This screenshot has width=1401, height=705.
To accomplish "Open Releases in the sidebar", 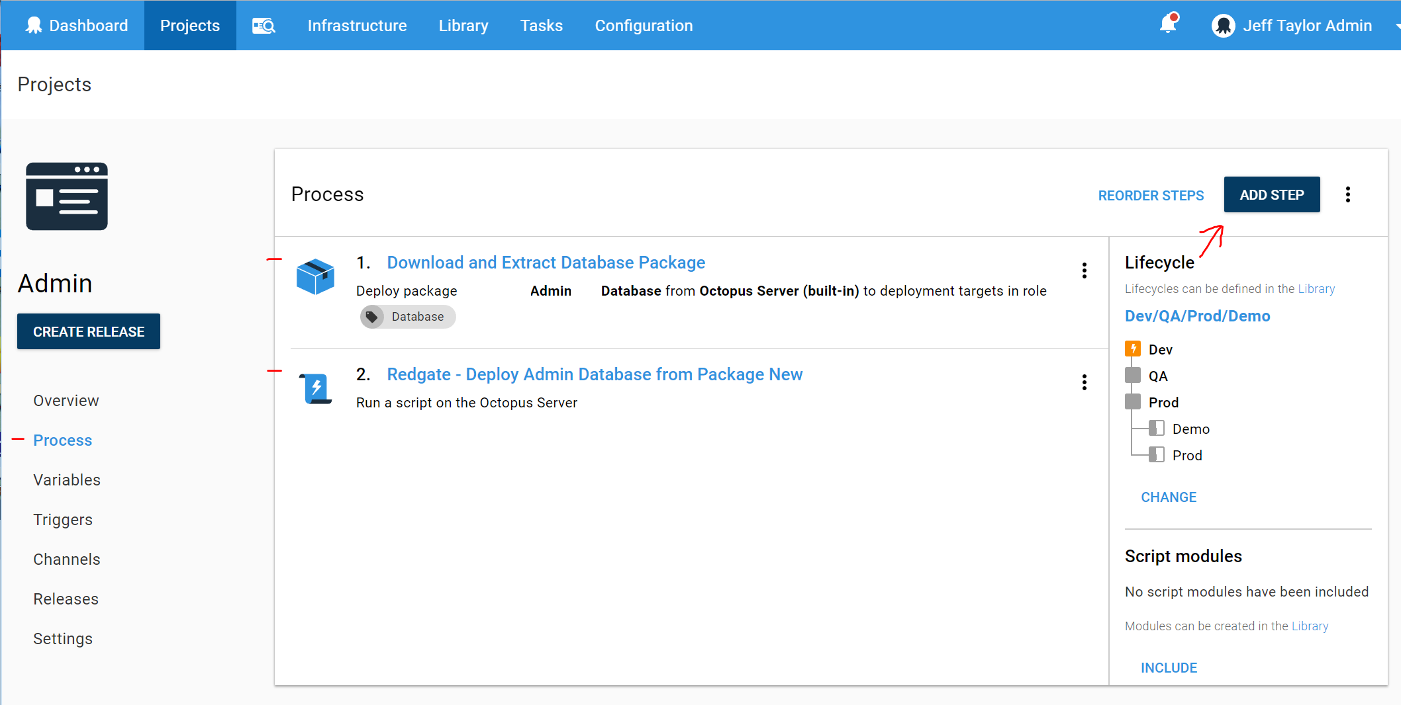I will coord(66,599).
